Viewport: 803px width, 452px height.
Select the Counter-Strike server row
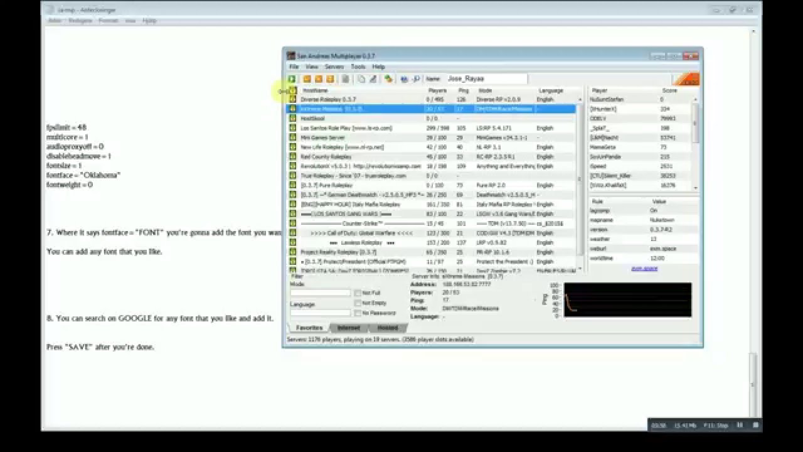click(x=431, y=223)
